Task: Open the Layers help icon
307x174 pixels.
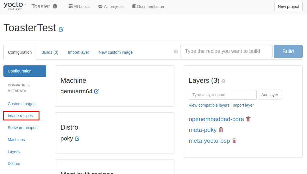Action: [x=223, y=81]
